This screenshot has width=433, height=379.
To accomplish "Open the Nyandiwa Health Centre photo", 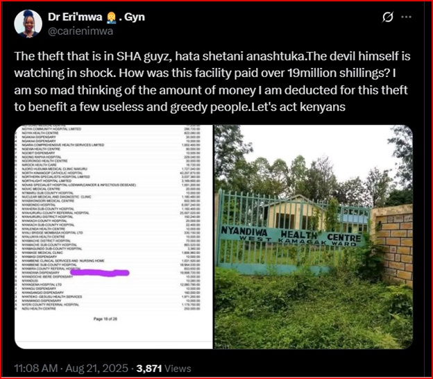I will (x=314, y=237).
